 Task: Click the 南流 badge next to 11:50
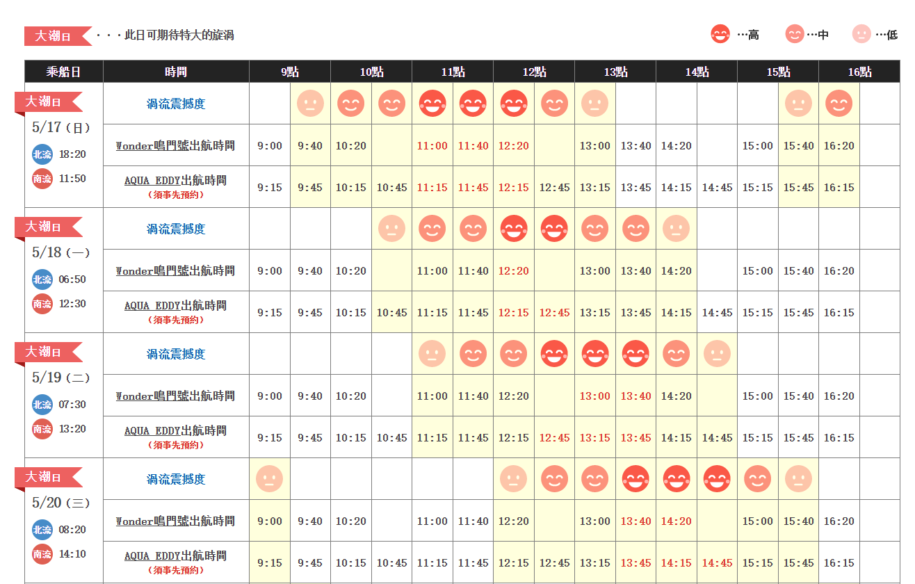point(42,179)
